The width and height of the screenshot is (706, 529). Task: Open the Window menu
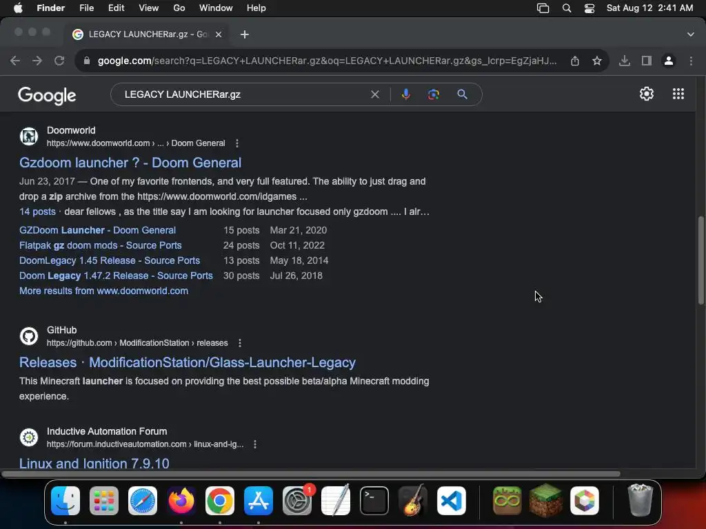216,8
